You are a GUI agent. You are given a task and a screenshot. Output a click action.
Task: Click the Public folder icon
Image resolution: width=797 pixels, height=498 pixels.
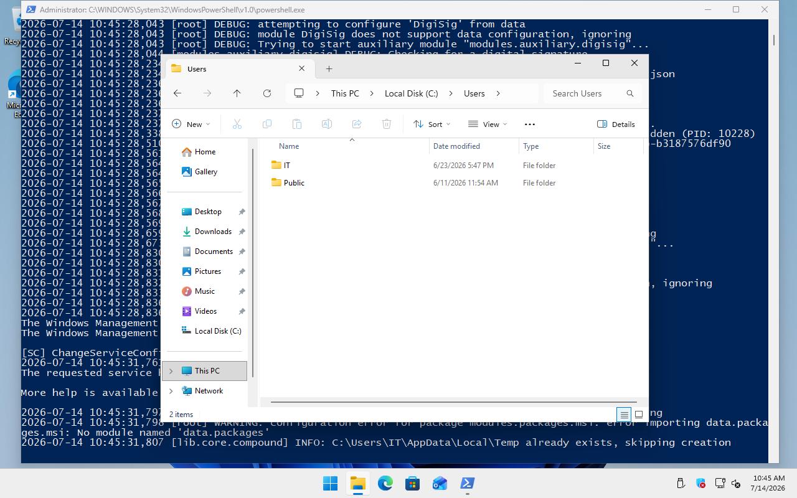click(x=276, y=182)
